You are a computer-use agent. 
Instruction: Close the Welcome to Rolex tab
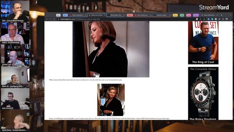[105, 15]
